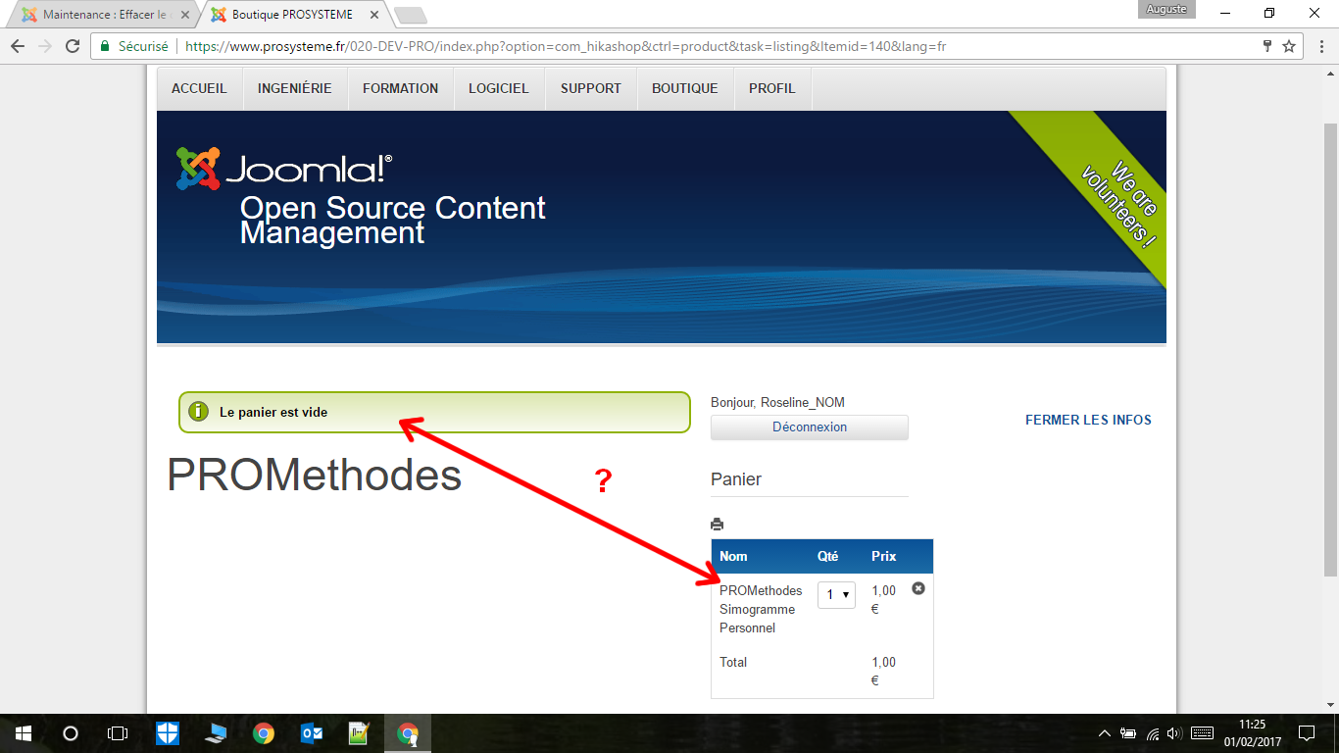1339x753 pixels.
Task: Open the FORMATION menu item
Action: 401,88
